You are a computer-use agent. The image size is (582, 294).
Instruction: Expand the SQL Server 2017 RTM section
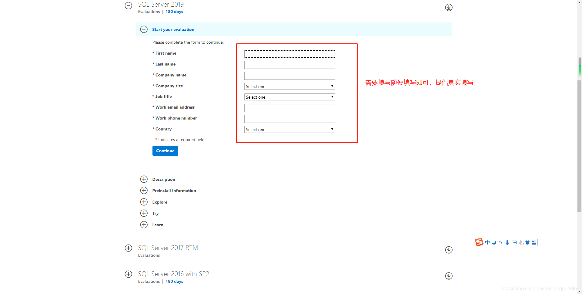tap(129, 248)
